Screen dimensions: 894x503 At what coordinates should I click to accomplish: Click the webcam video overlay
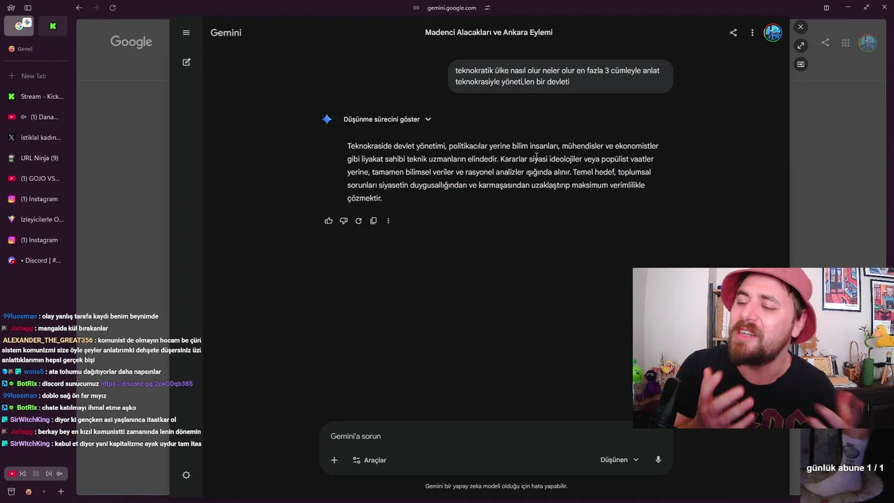763,348
